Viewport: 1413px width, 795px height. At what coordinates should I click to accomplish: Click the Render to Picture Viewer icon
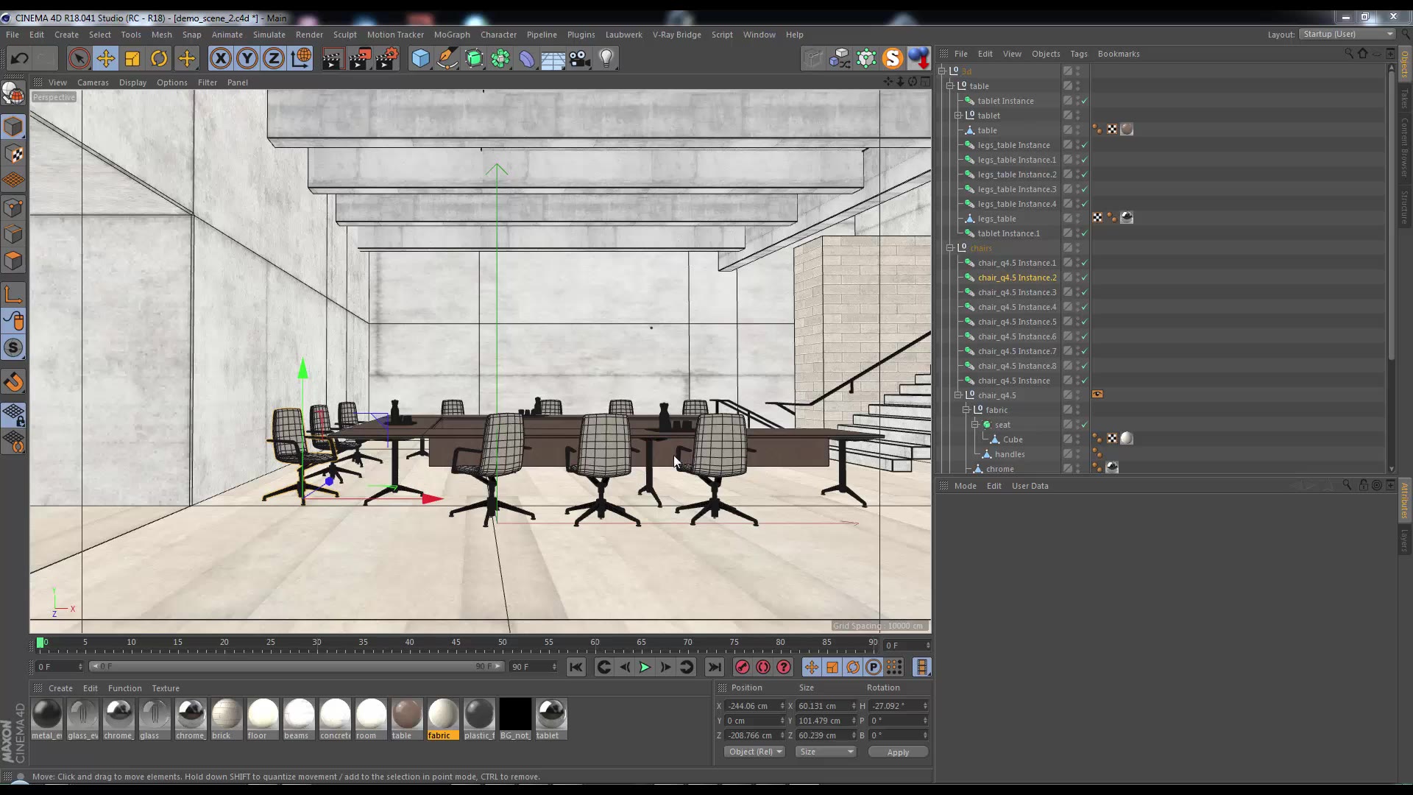click(x=360, y=59)
